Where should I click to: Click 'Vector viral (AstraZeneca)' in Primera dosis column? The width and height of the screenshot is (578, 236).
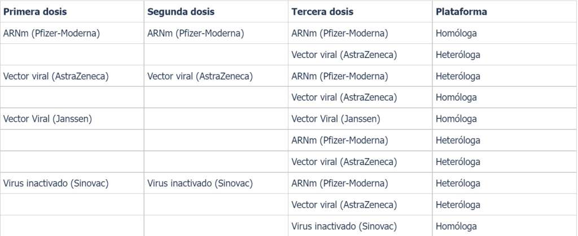pyautogui.click(x=56, y=77)
